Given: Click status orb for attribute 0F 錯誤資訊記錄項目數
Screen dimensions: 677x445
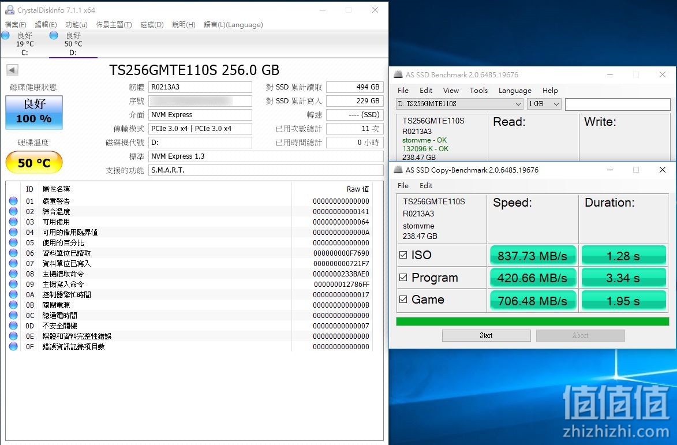Looking at the screenshot, I should [13, 346].
